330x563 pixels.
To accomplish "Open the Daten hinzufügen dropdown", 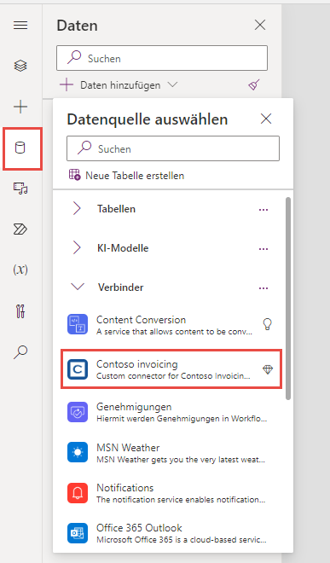I will click(119, 85).
